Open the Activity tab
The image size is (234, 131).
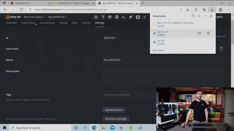tap(86, 23)
